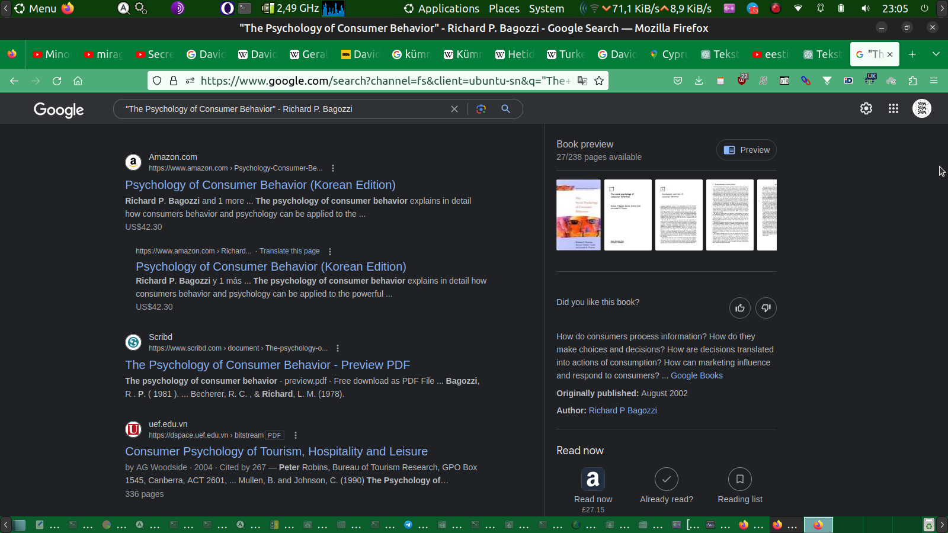Switch to the 'Geral' Wikipedia tab

[x=308, y=54]
